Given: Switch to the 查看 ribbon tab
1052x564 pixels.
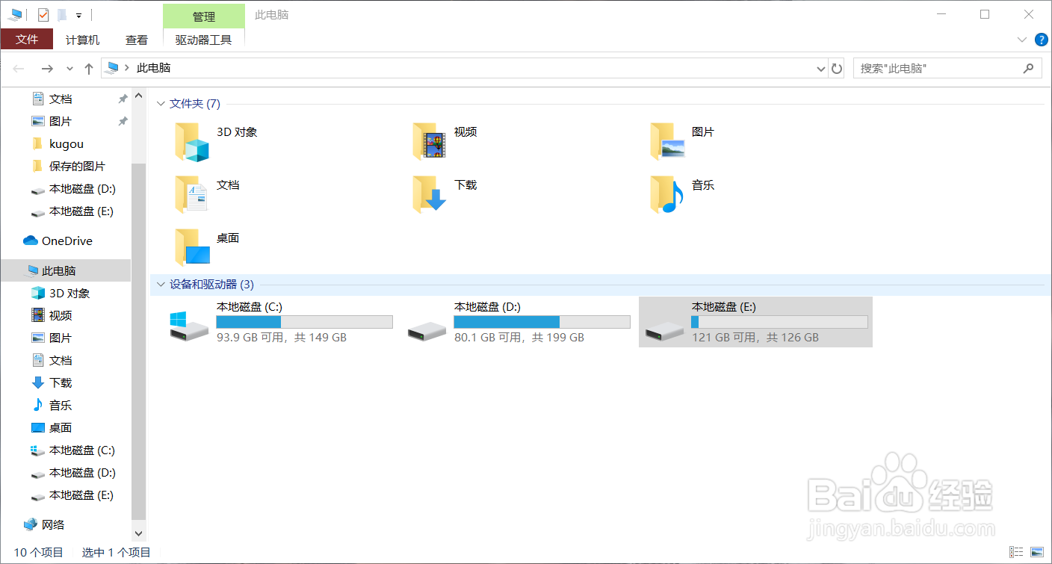Looking at the screenshot, I should [137, 40].
